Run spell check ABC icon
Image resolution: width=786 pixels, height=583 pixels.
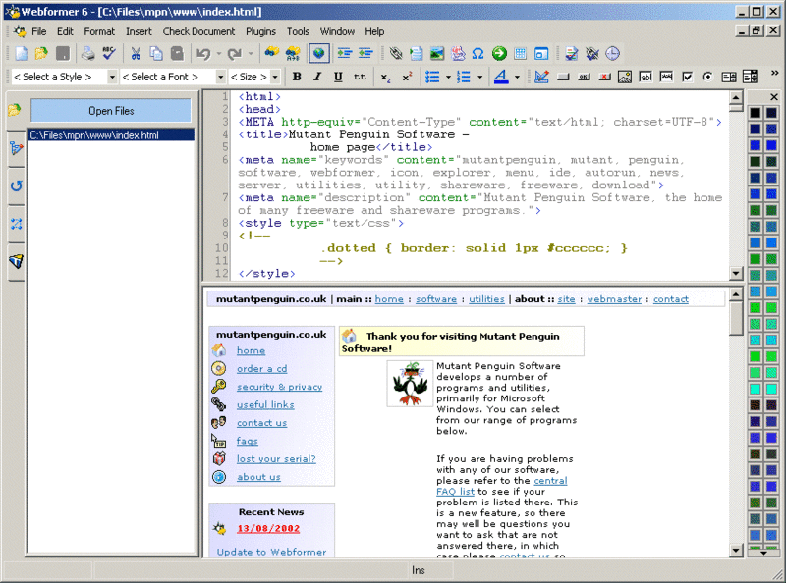click(109, 53)
